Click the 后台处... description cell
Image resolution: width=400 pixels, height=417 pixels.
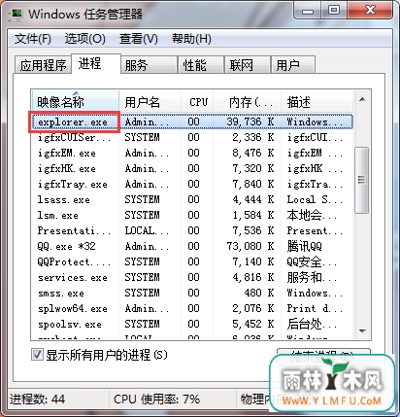(x=312, y=324)
